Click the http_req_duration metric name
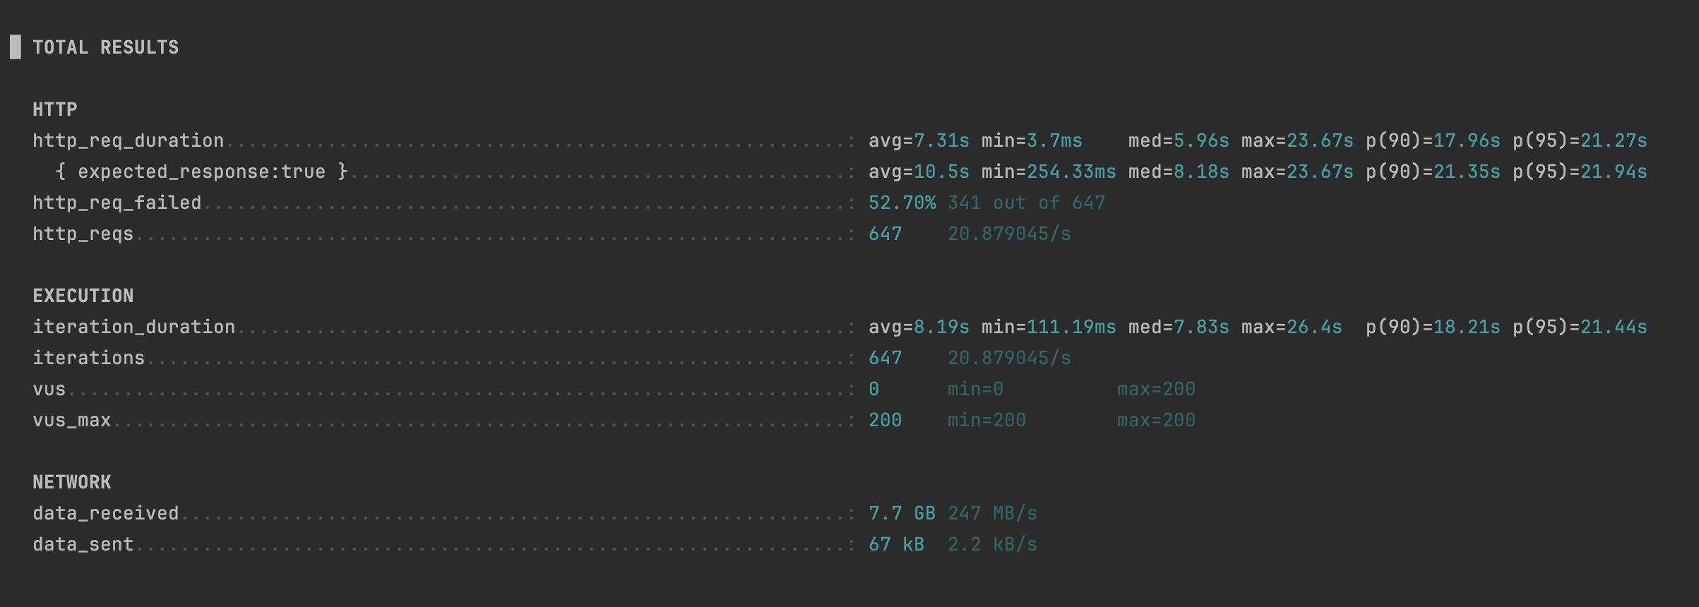The image size is (1699, 607). coord(128,140)
